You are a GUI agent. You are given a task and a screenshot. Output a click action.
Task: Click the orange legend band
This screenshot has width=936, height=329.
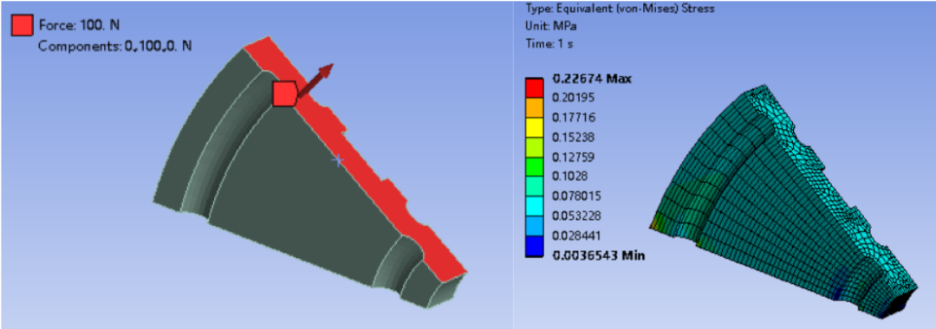pos(534,107)
